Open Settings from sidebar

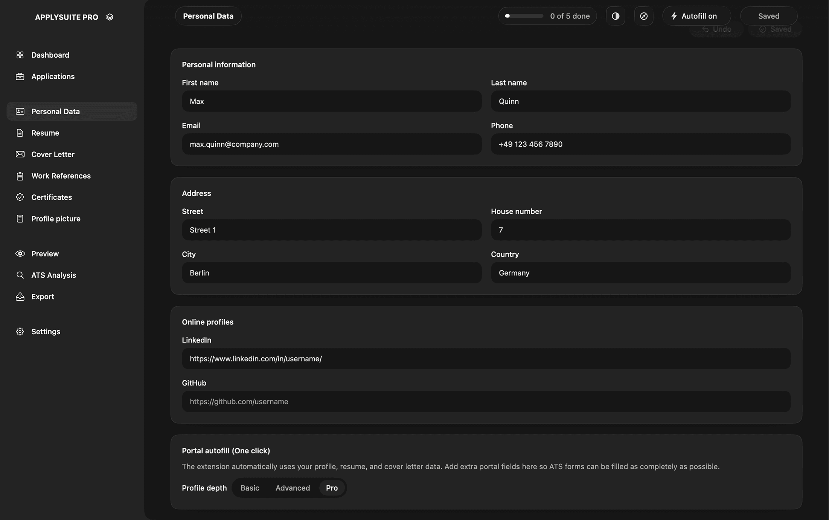tap(46, 332)
